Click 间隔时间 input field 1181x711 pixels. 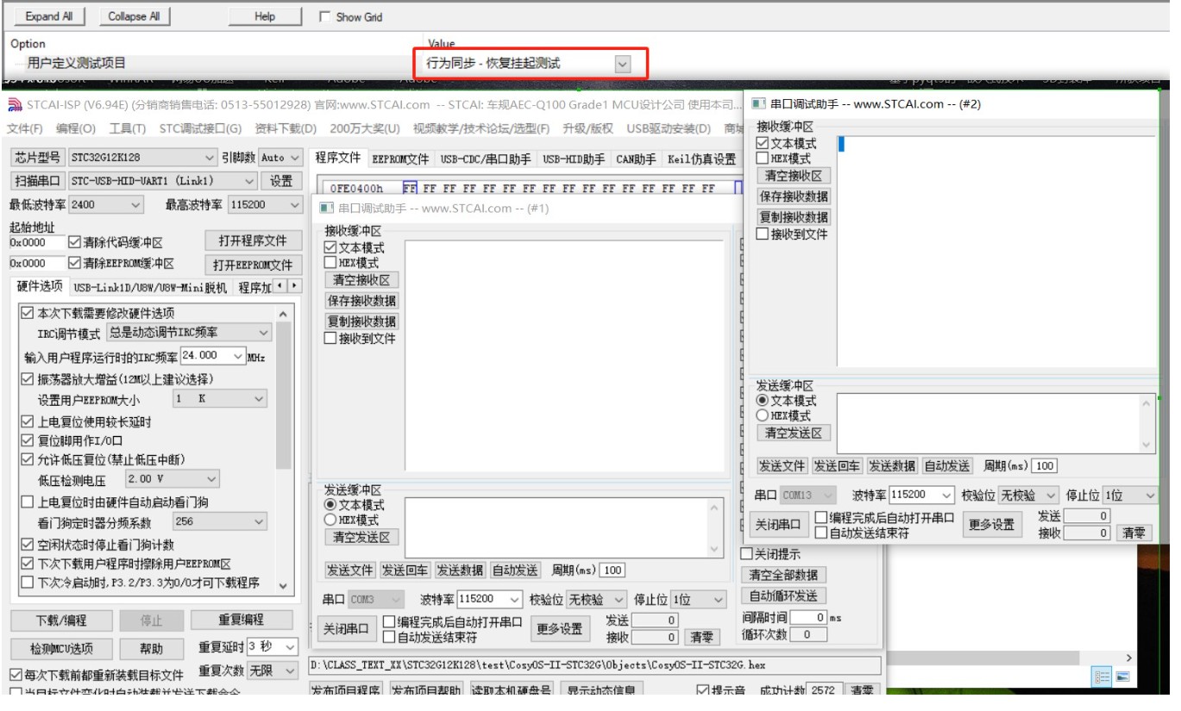click(x=810, y=617)
